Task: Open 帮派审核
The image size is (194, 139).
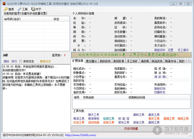Action: (94, 118)
